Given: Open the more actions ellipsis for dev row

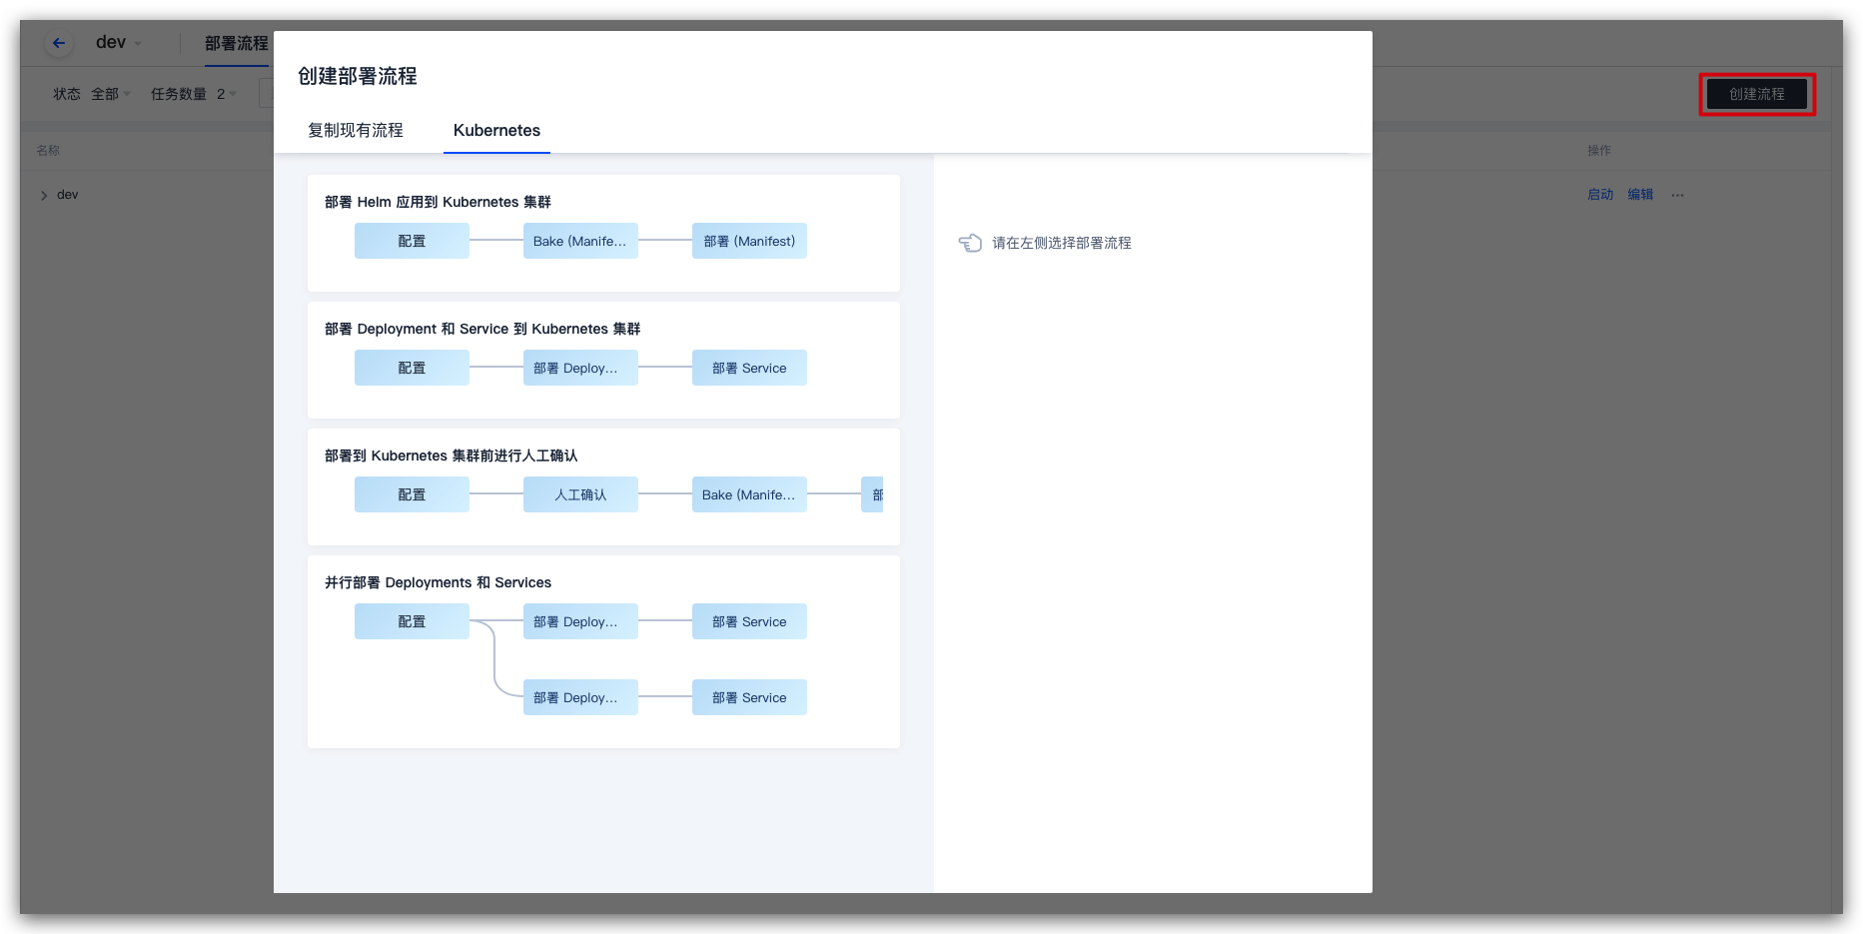Looking at the screenshot, I should (x=1677, y=195).
